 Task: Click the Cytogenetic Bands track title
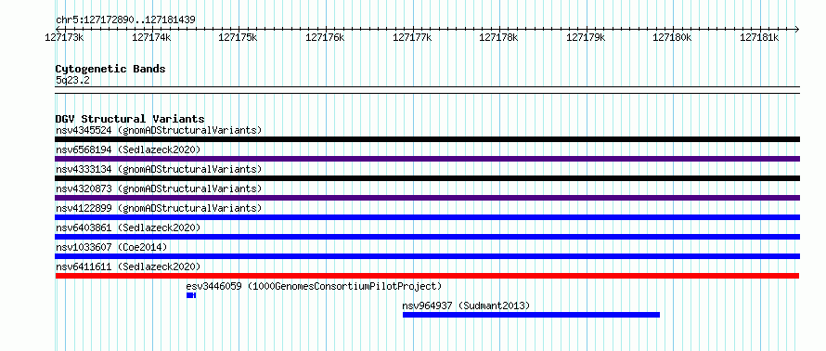[x=110, y=69]
